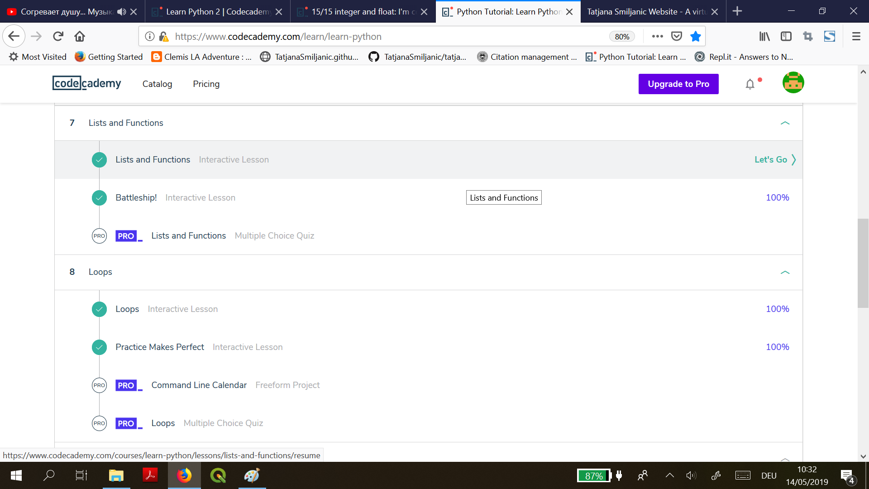869x489 pixels.
Task: Open the Pricing menu item
Action: click(x=206, y=84)
